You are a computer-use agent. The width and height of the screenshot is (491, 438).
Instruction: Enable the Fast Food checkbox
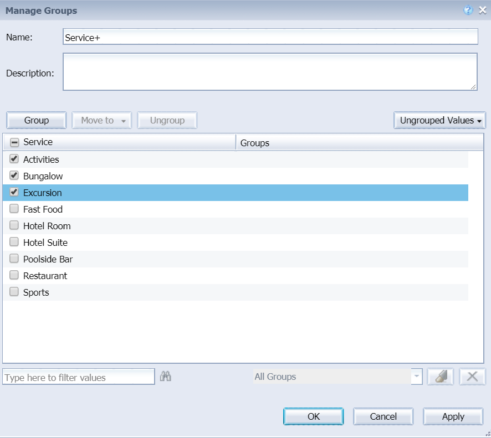click(x=14, y=209)
